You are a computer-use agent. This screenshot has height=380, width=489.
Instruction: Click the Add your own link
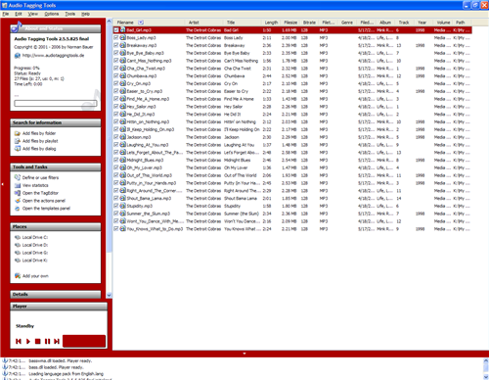[35, 276]
